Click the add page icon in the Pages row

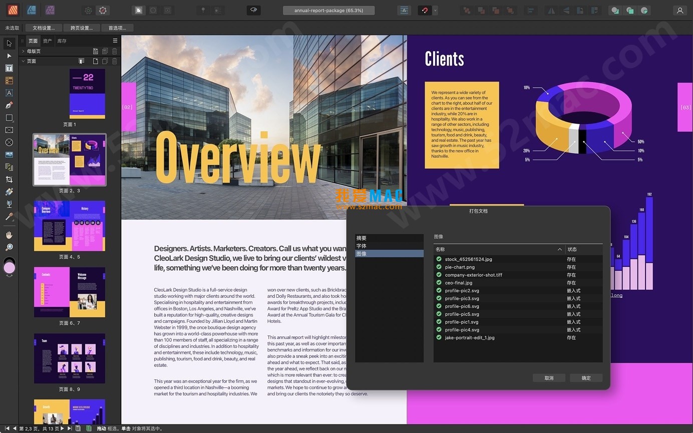tap(96, 61)
